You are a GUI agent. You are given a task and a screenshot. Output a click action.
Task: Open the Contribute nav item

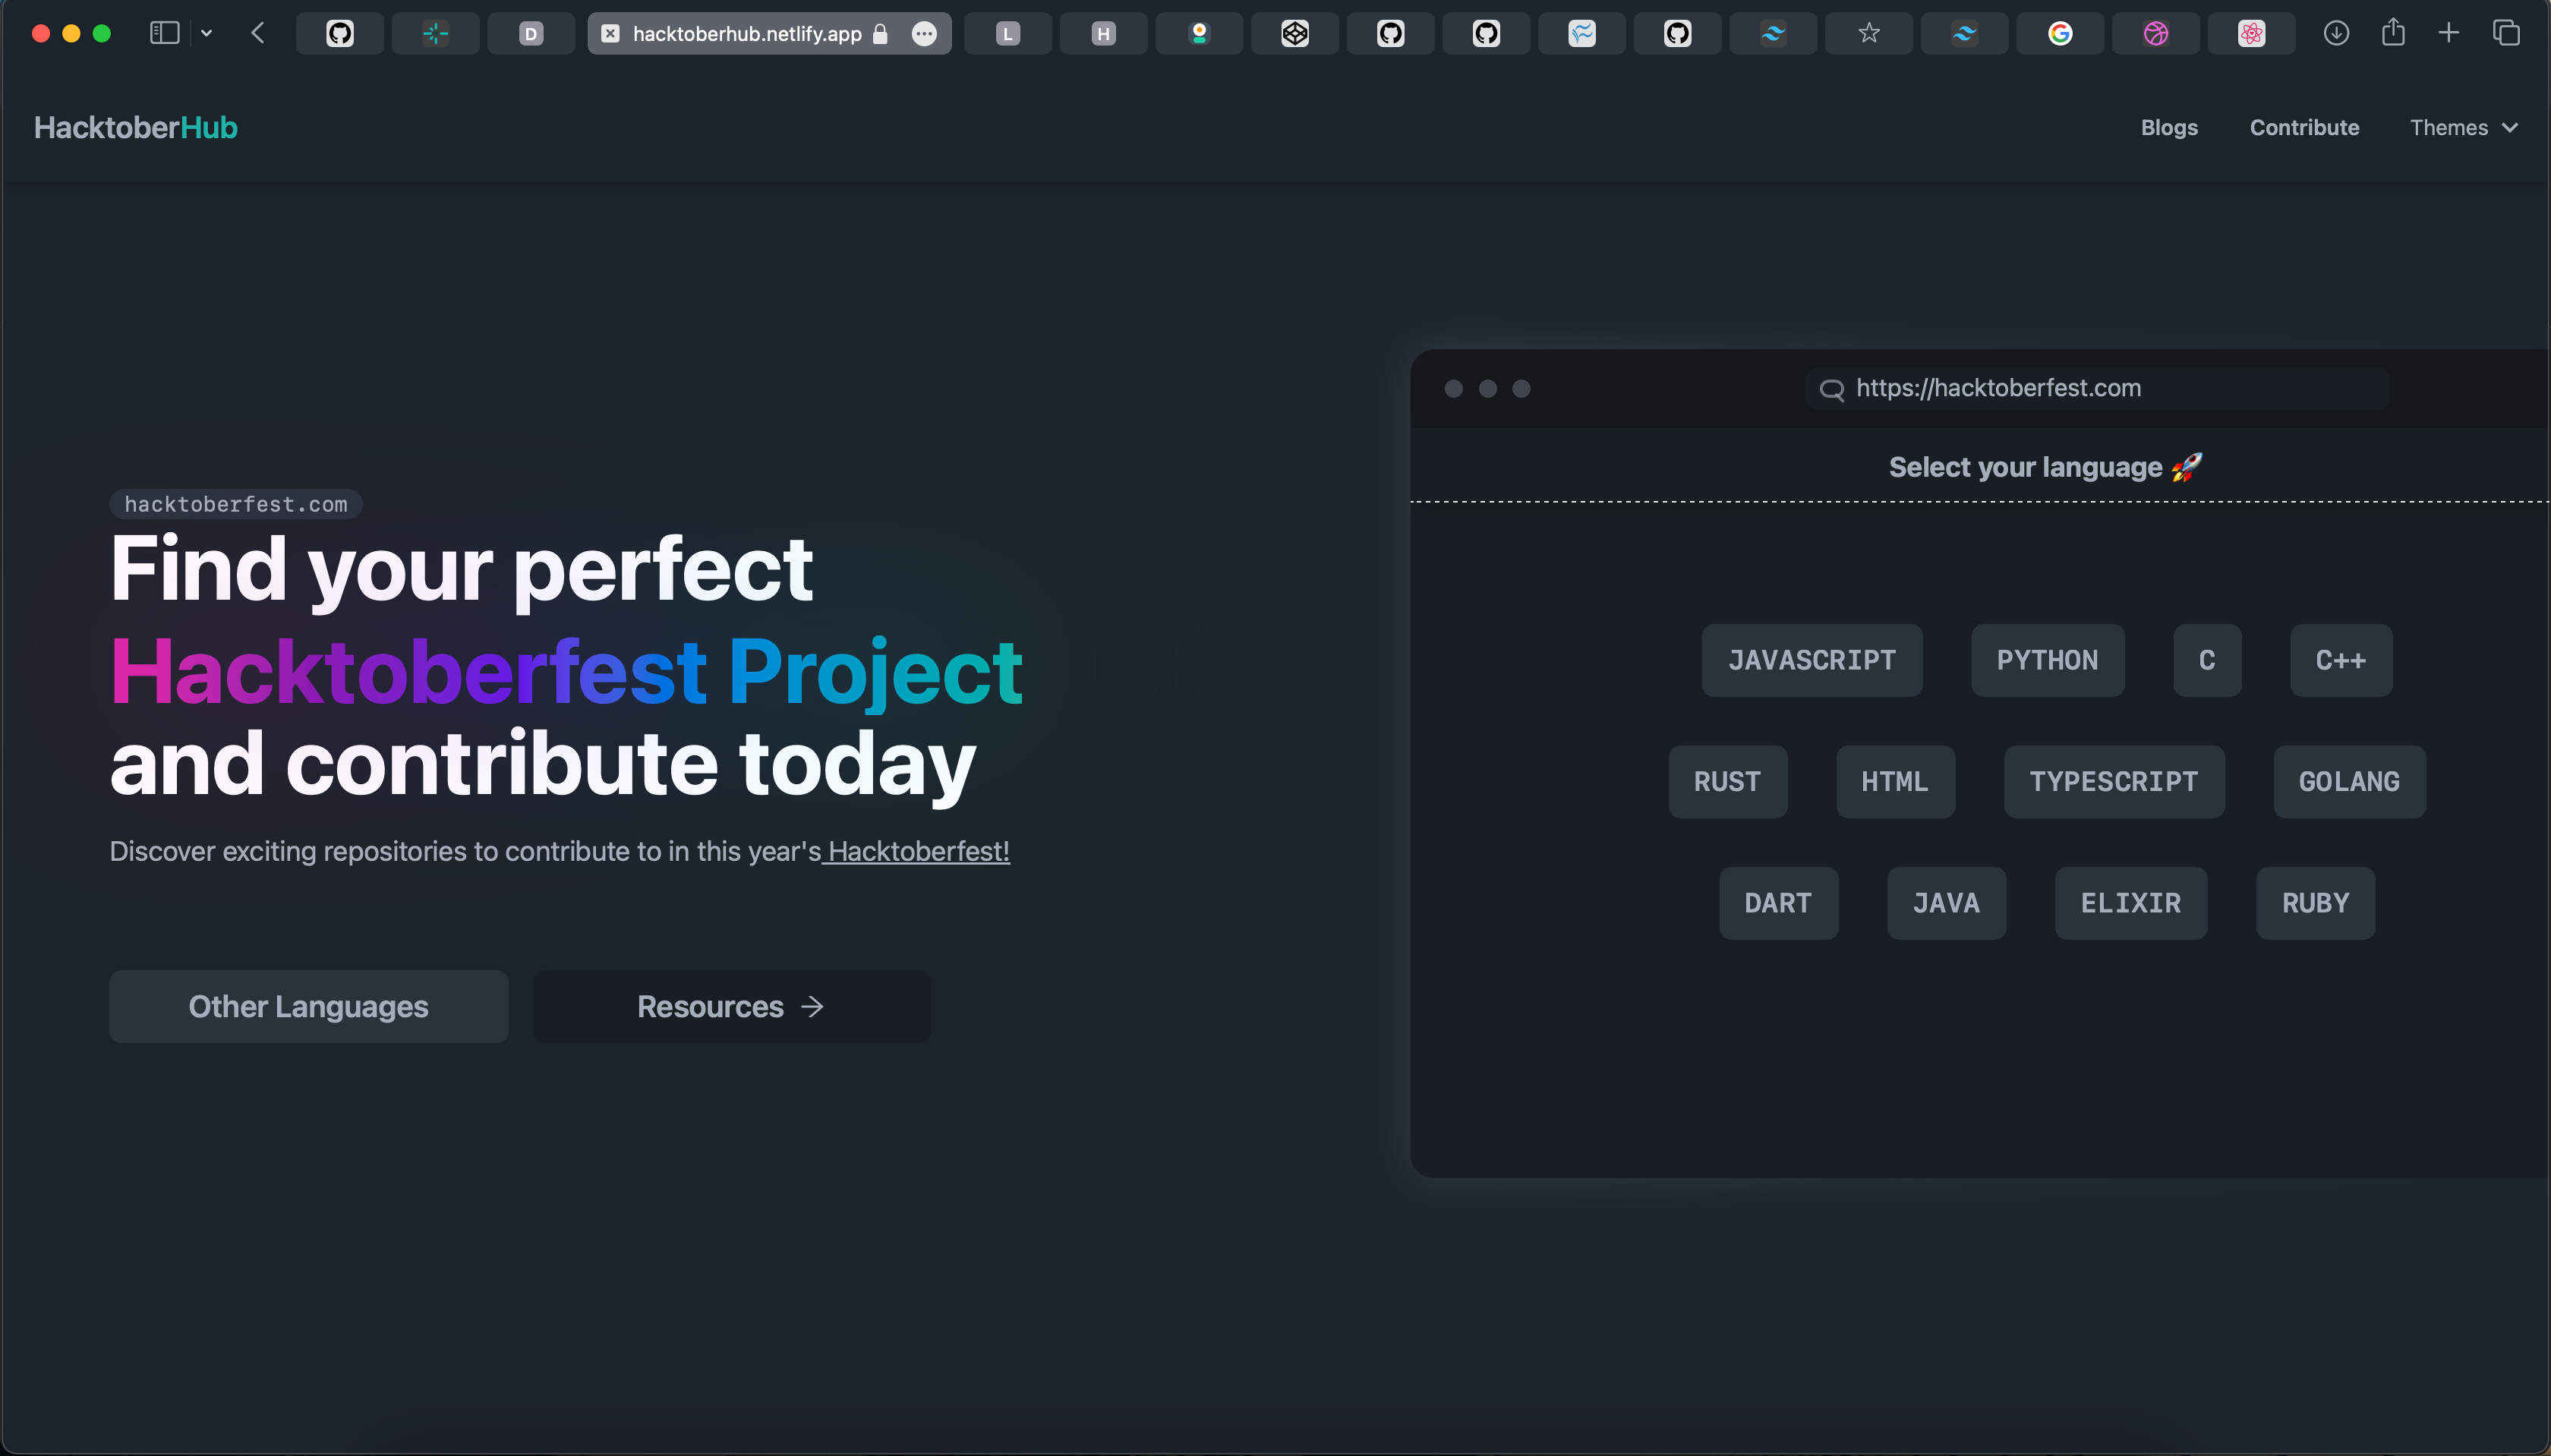(x=2304, y=127)
